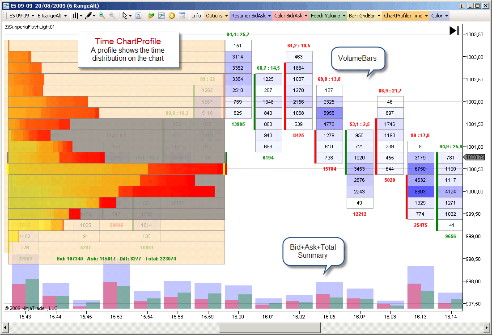Screen dimensions: 492x335
Task: Click the Info button
Action: (196, 16)
